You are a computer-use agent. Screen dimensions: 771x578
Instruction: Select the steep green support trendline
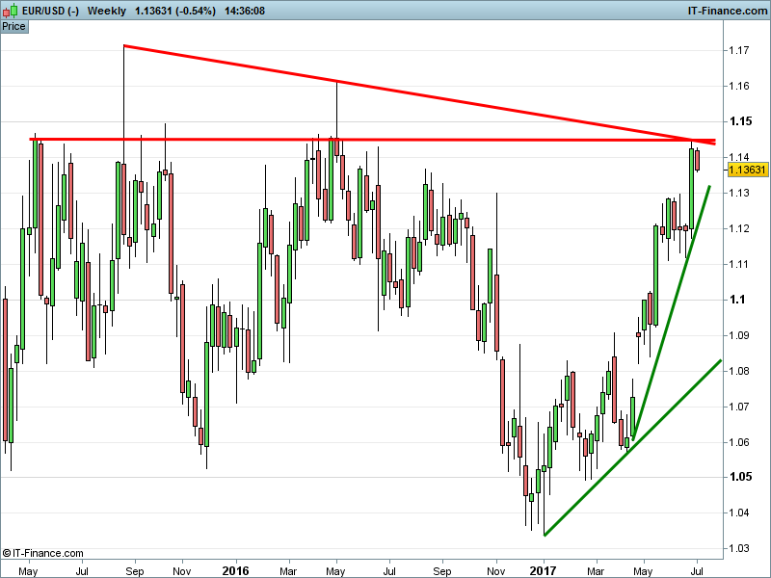tap(671, 313)
